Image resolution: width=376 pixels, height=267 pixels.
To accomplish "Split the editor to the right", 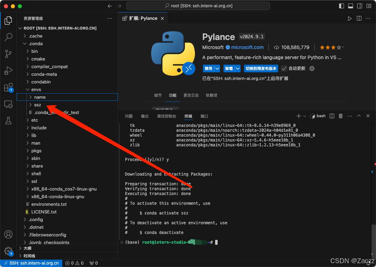I will pos(359,18).
